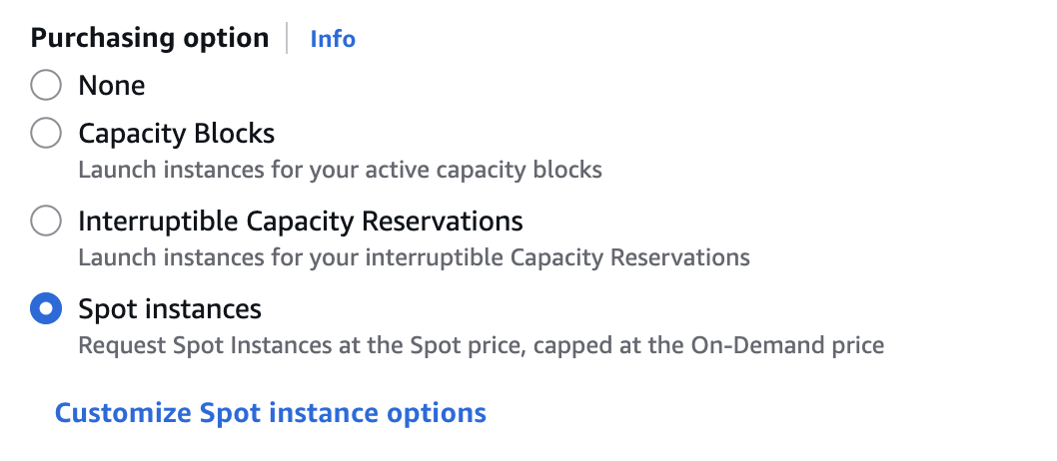The width and height of the screenshot is (1057, 461).
Task: Enable the Interruptible Capacity Reservations radio button
Action: pos(46,221)
